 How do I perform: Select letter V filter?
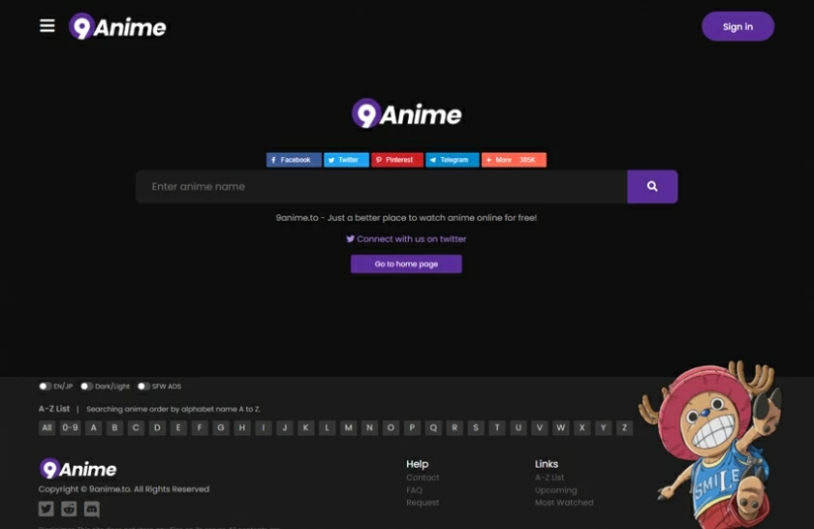point(540,428)
